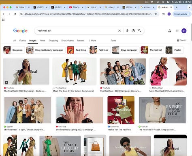Select the The realreal suggestion chip
The image size is (192, 156).
pos(152,50)
